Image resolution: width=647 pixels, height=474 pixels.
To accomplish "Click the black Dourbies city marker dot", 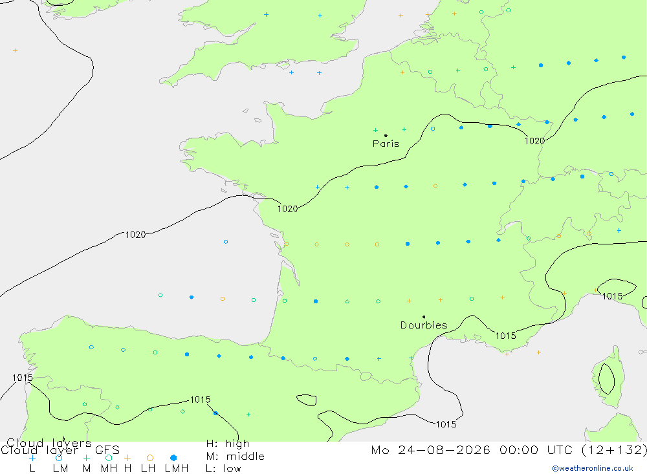I will tap(424, 317).
